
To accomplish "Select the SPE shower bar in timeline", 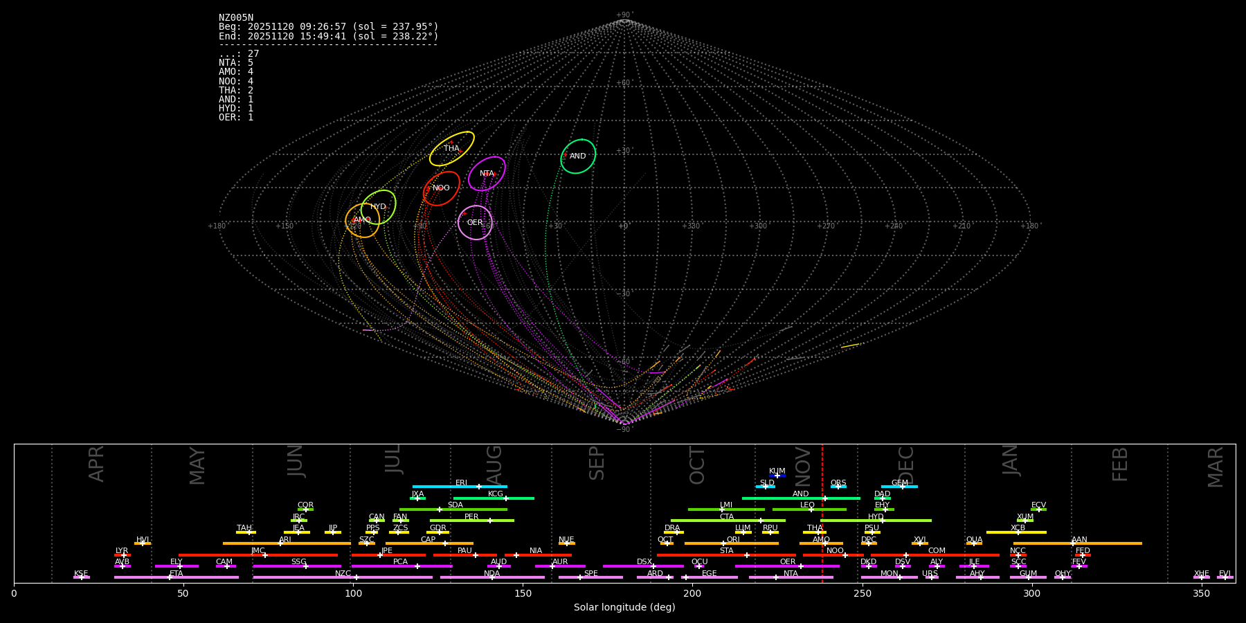I will [x=590, y=577].
